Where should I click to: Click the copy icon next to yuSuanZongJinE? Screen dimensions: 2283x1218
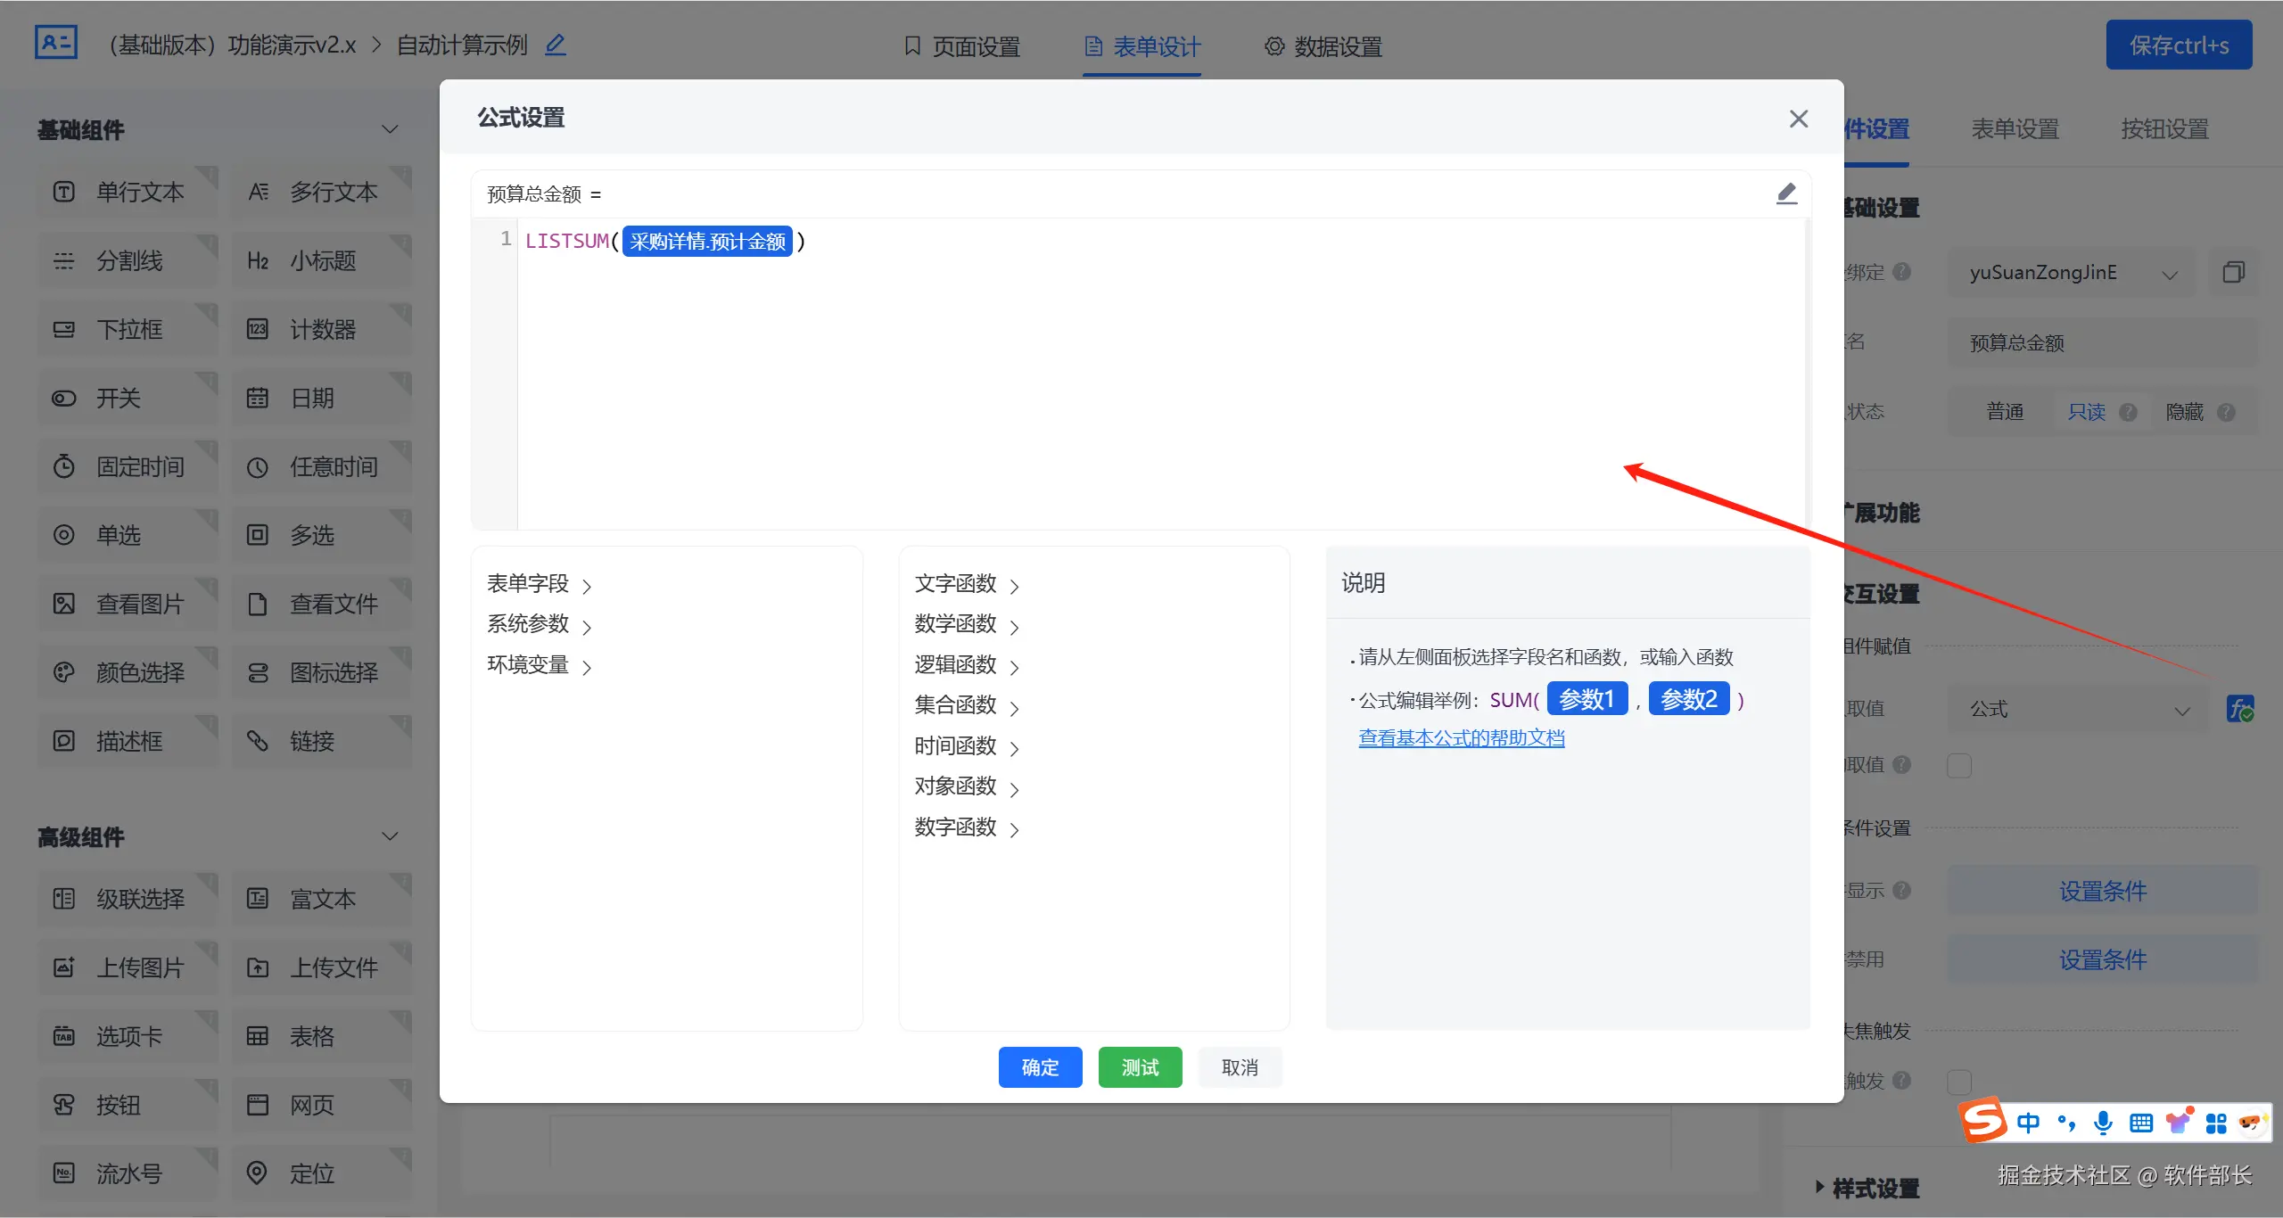[x=2233, y=272]
